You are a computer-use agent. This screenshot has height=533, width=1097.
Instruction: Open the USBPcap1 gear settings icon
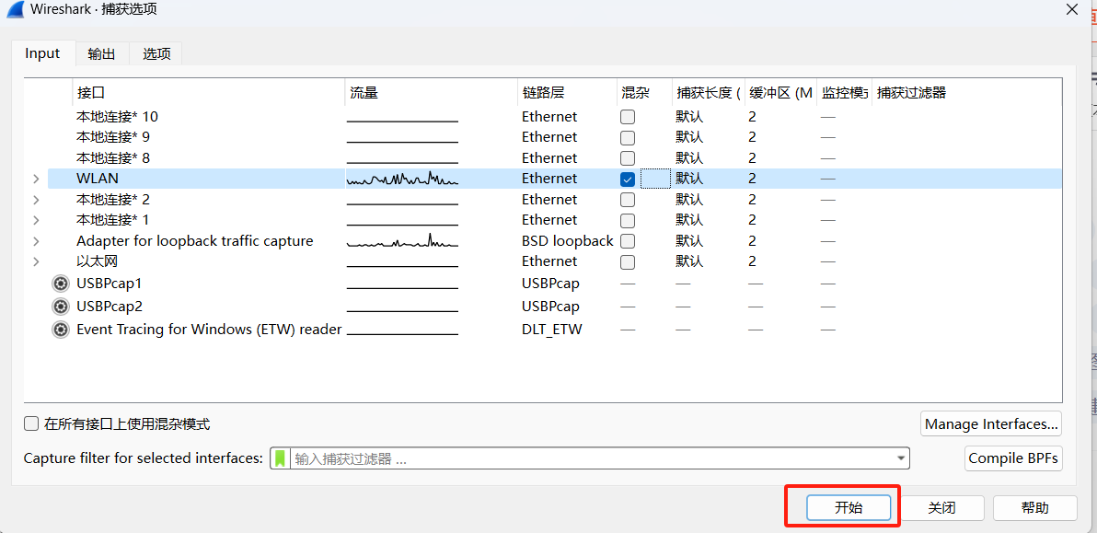click(61, 284)
